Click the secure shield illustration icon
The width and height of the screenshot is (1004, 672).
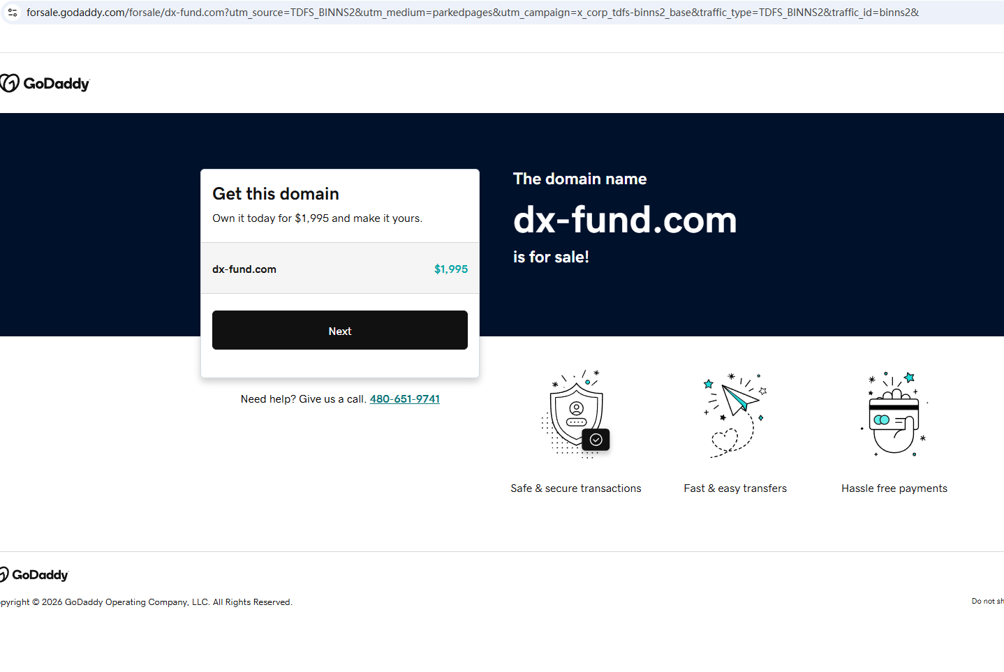(576, 414)
